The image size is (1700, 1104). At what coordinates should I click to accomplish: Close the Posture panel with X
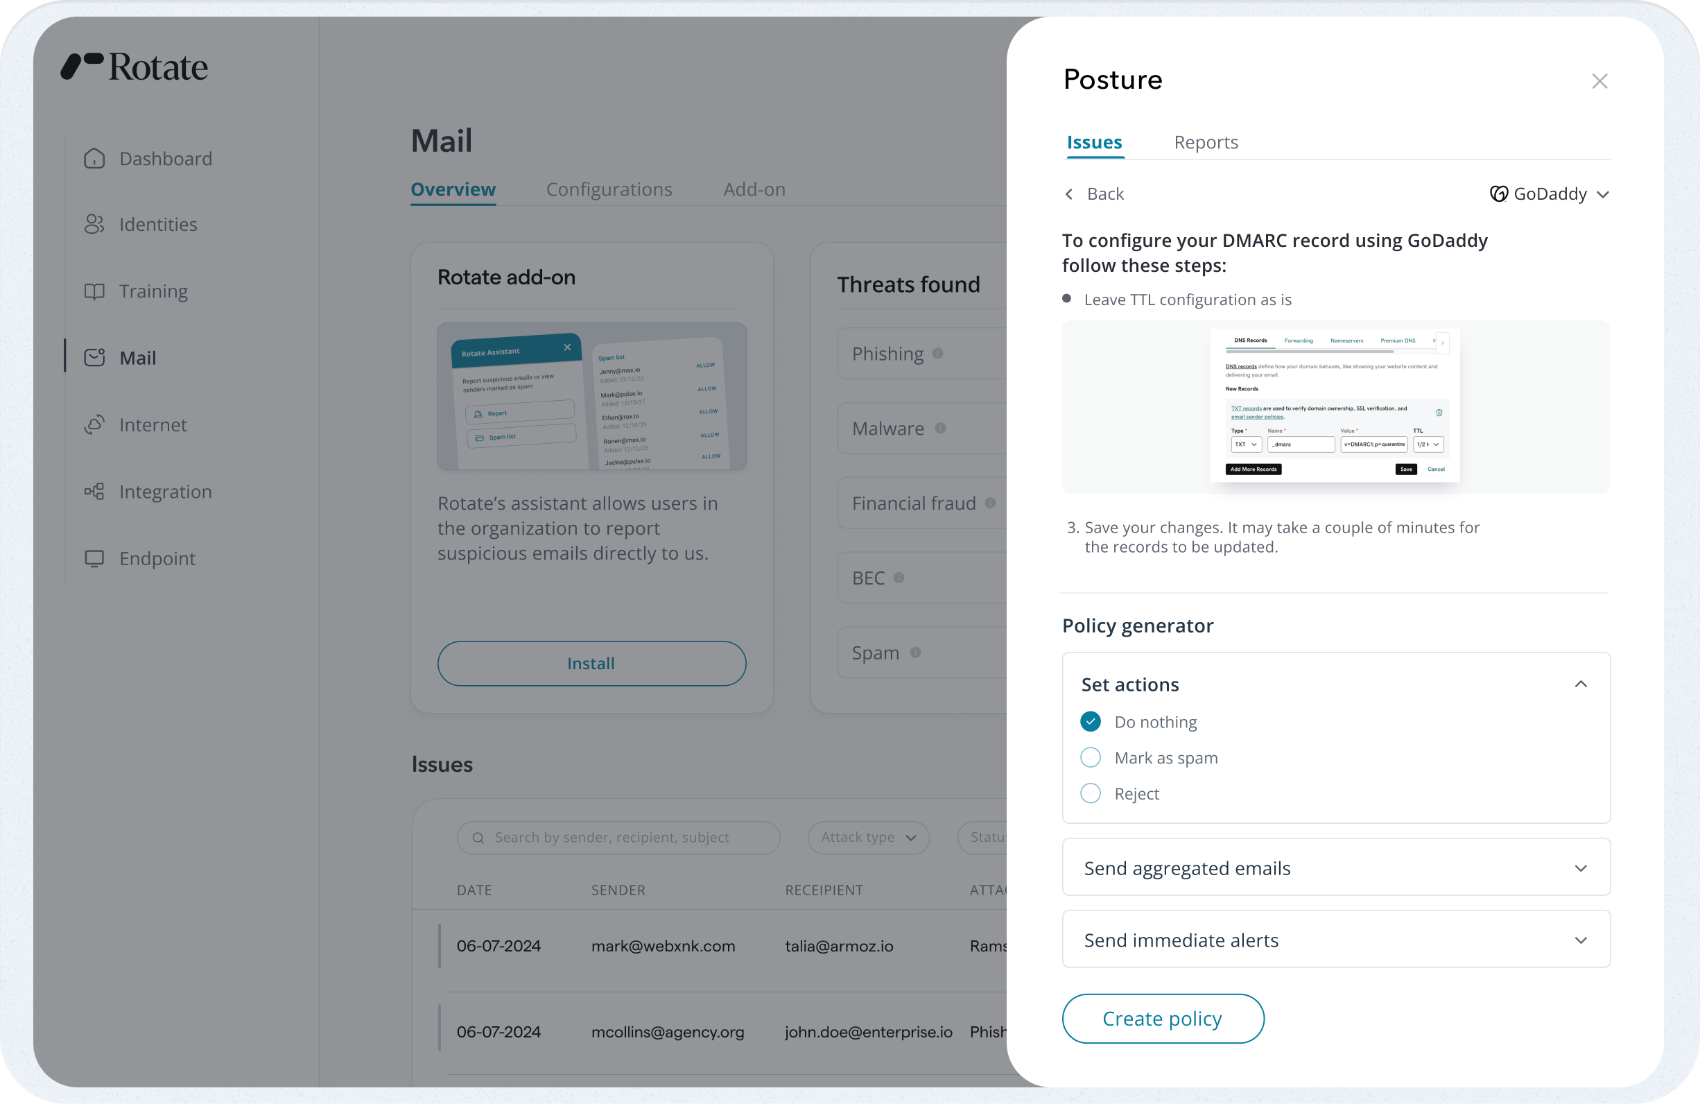point(1599,80)
